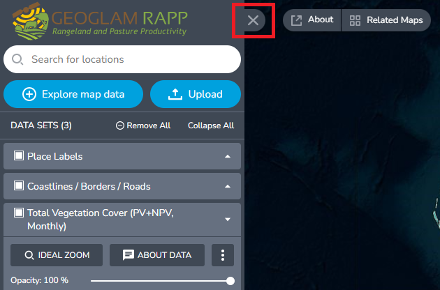The image size is (440, 290).
Task: Close the side panel with X button
Action: pyautogui.click(x=253, y=20)
